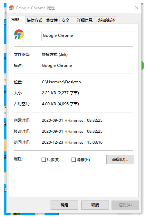Click the 描述: label
This screenshot has height=217, width=146.
point(18,66)
